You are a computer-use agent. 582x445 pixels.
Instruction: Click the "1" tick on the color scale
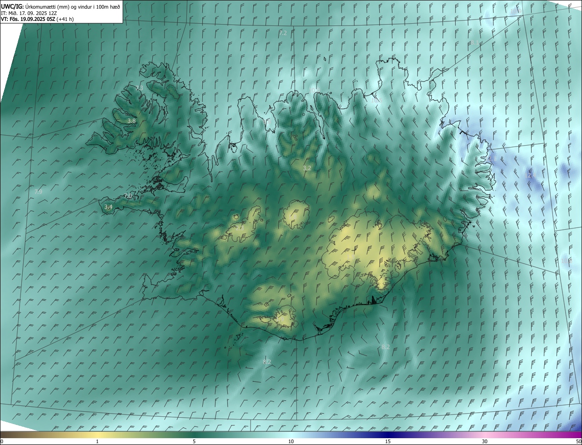pyautogui.click(x=97, y=441)
